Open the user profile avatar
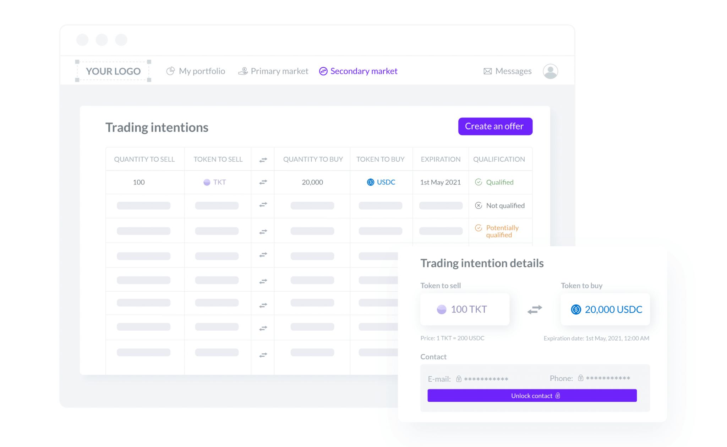The image size is (727, 447). [x=550, y=71]
